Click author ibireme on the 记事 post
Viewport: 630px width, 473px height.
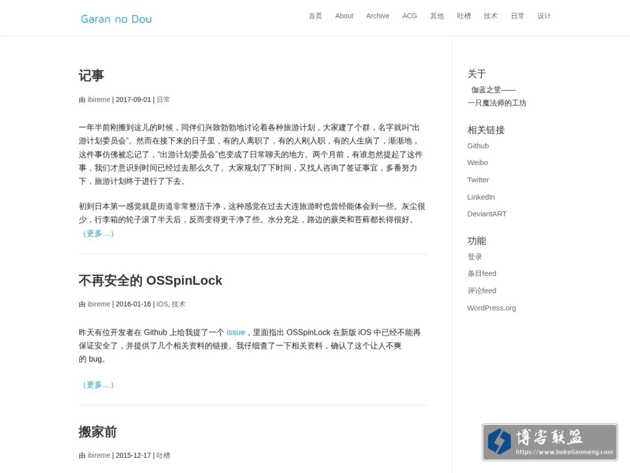click(x=99, y=100)
